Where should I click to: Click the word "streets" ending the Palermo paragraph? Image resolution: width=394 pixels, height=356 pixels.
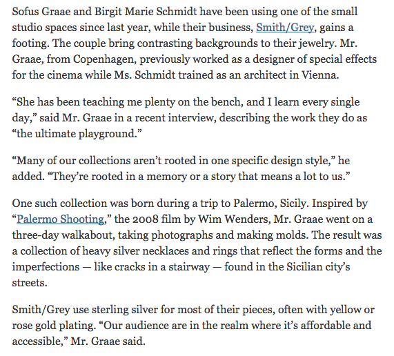30,283
